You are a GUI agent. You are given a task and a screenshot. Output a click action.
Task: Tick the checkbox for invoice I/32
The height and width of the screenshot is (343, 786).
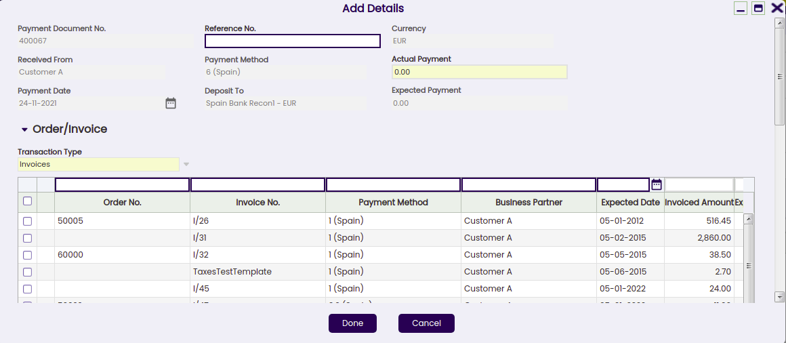(x=28, y=256)
